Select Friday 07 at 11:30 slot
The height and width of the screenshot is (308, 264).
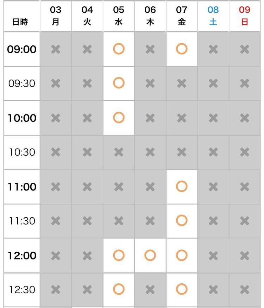click(182, 221)
